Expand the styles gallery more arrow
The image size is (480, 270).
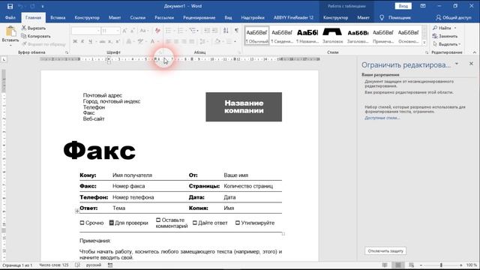point(424,43)
